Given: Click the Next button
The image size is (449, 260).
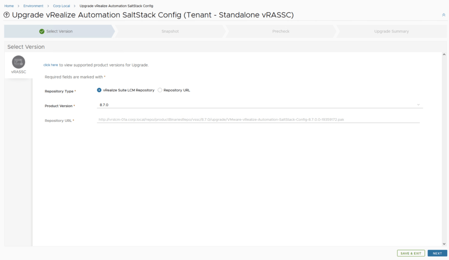Looking at the screenshot, I should 437,253.
